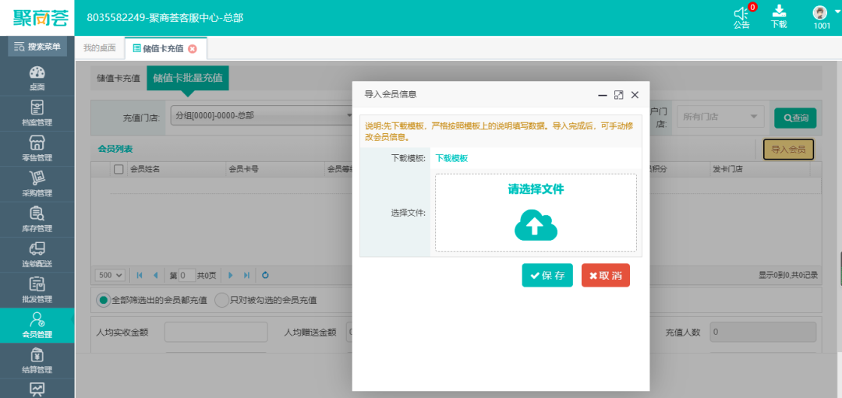Tick the select-all checkbox in member list header
Image resolution: width=842 pixels, height=398 pixels.
119,168
